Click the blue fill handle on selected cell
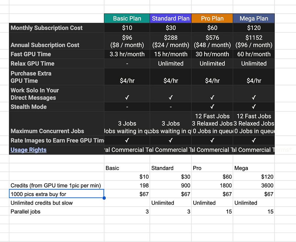This screenshot has width=296, height=242. click(x=104, y=198)
